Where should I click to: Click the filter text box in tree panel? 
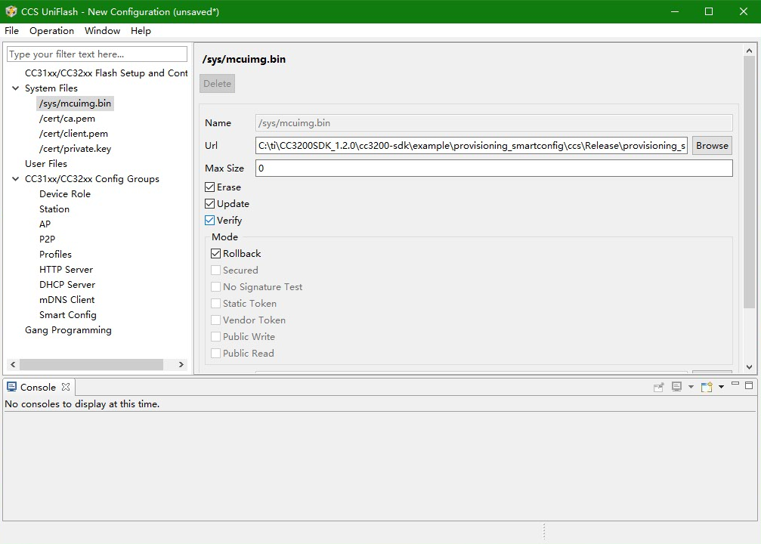[97, 54]
